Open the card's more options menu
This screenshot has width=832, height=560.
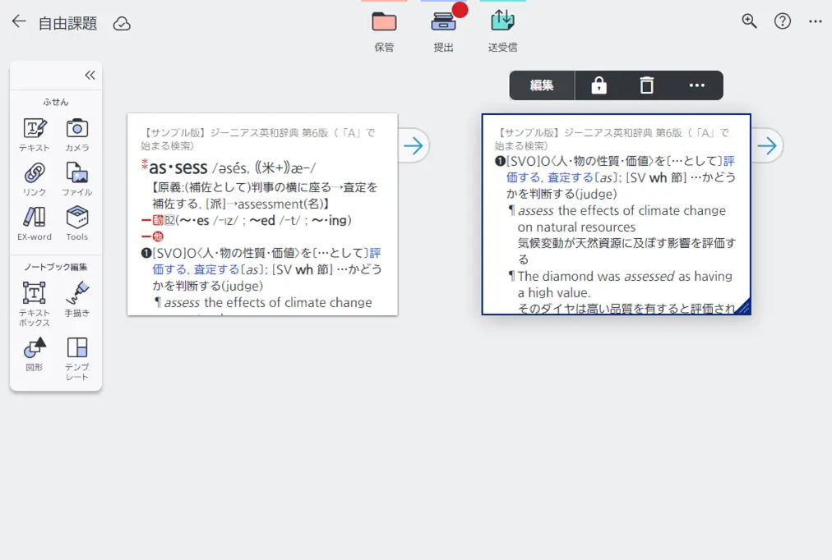click(x=697, y=85)
